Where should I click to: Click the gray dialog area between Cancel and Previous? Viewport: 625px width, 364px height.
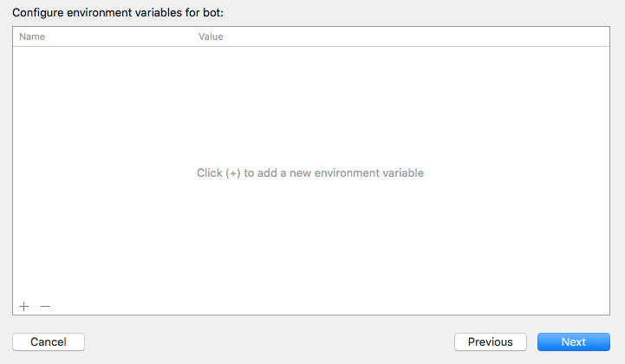click(x=269, y=342)
